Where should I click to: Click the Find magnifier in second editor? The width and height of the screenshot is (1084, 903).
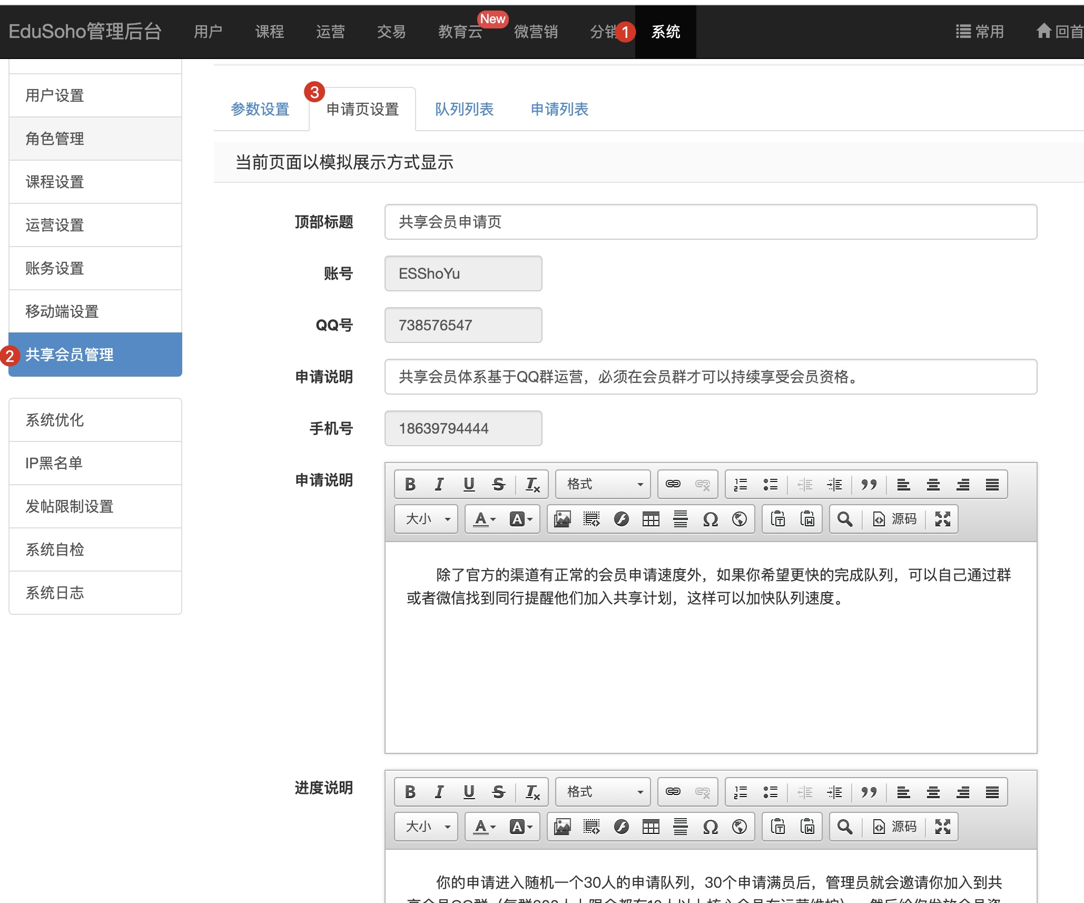(845, 827)
